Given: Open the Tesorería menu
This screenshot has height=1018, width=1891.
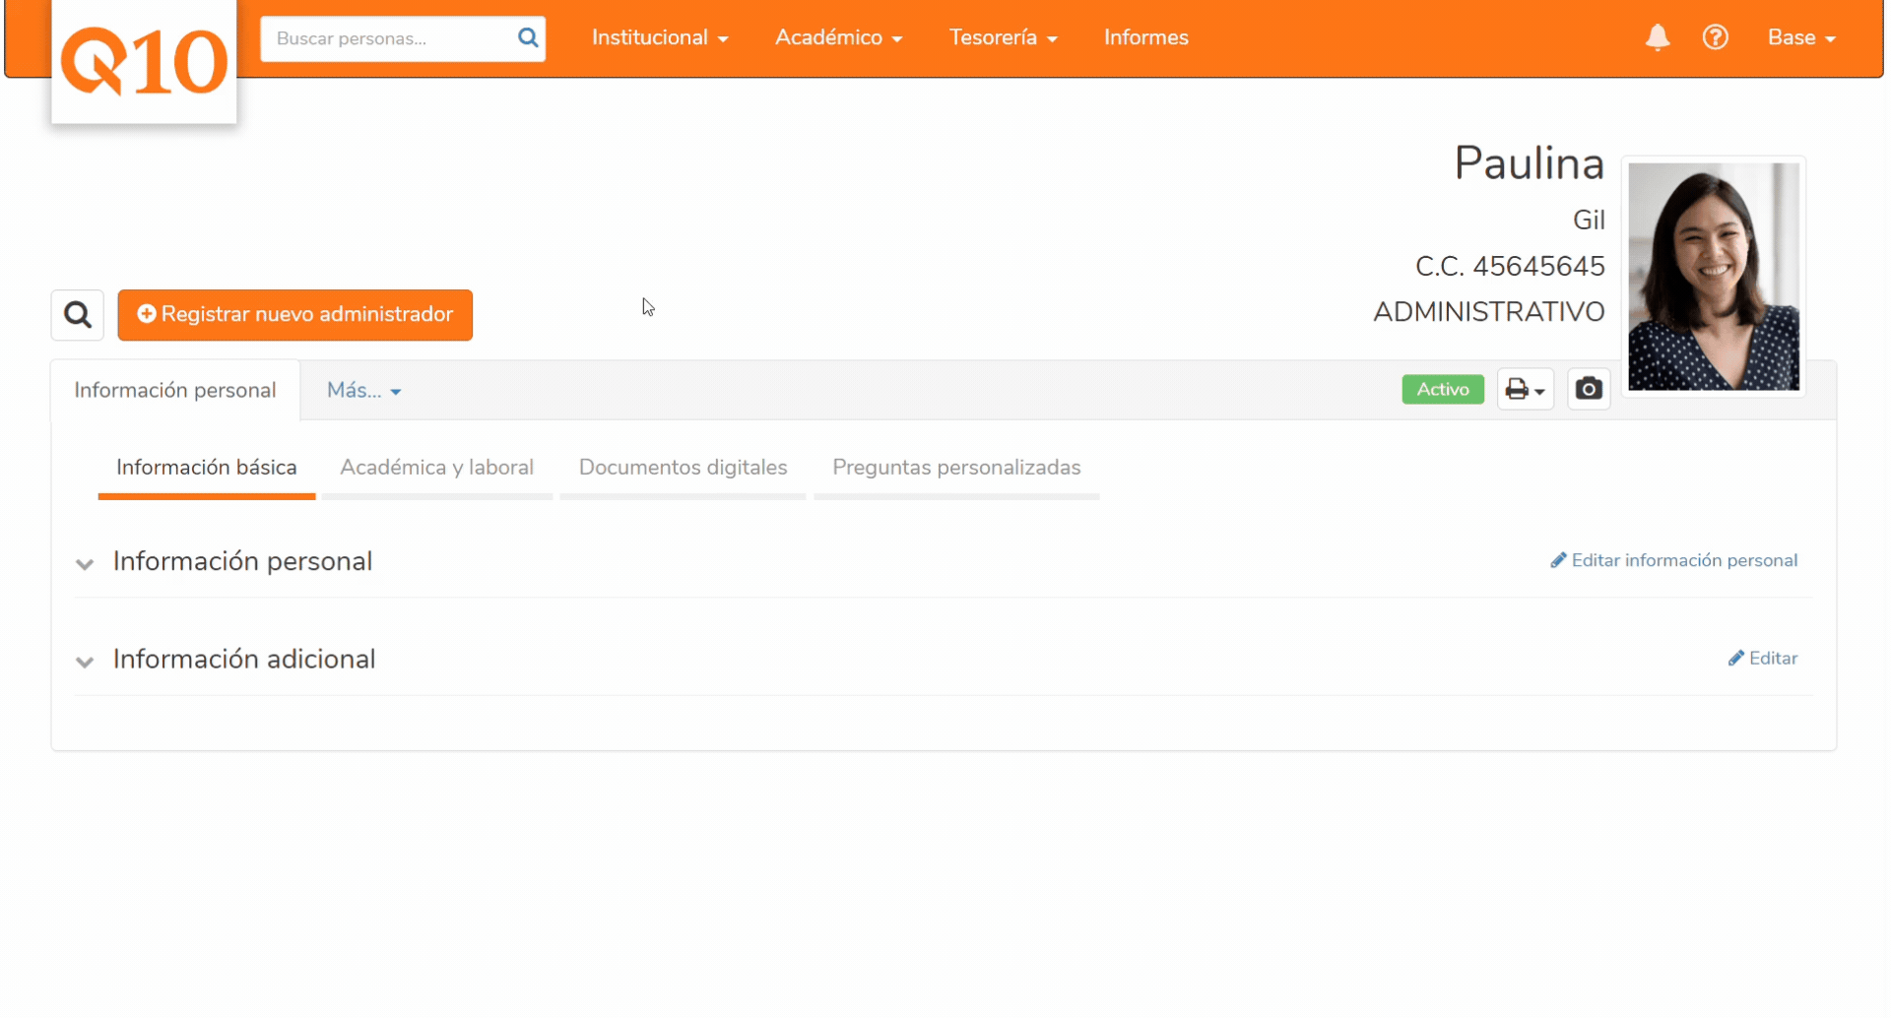Looking at the screenshot, I should [1004, 37].
